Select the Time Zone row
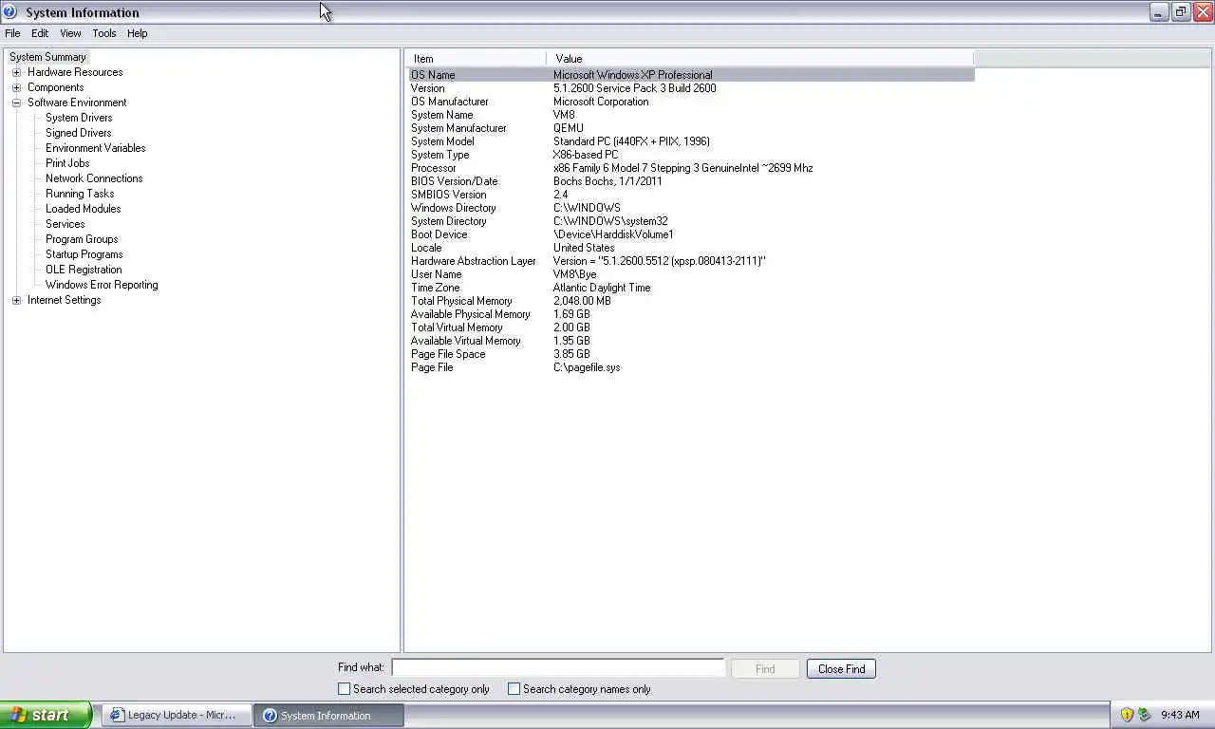Screen dimensions: 1215x729 click(x=691, y=288)
